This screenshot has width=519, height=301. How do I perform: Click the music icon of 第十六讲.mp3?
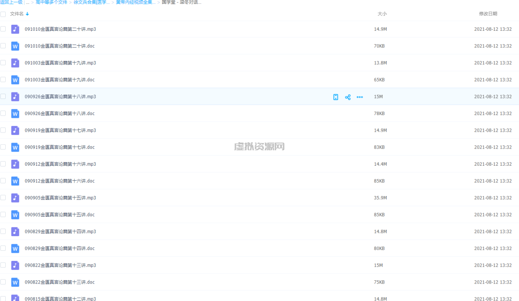click(15, 164)
